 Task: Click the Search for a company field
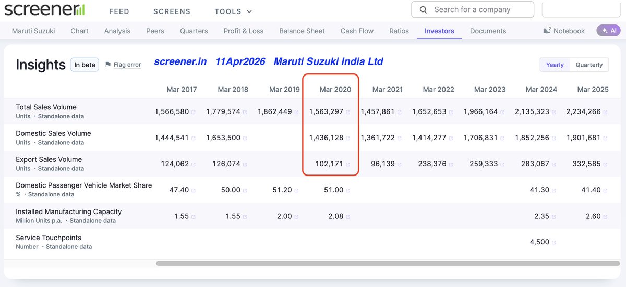473,9
